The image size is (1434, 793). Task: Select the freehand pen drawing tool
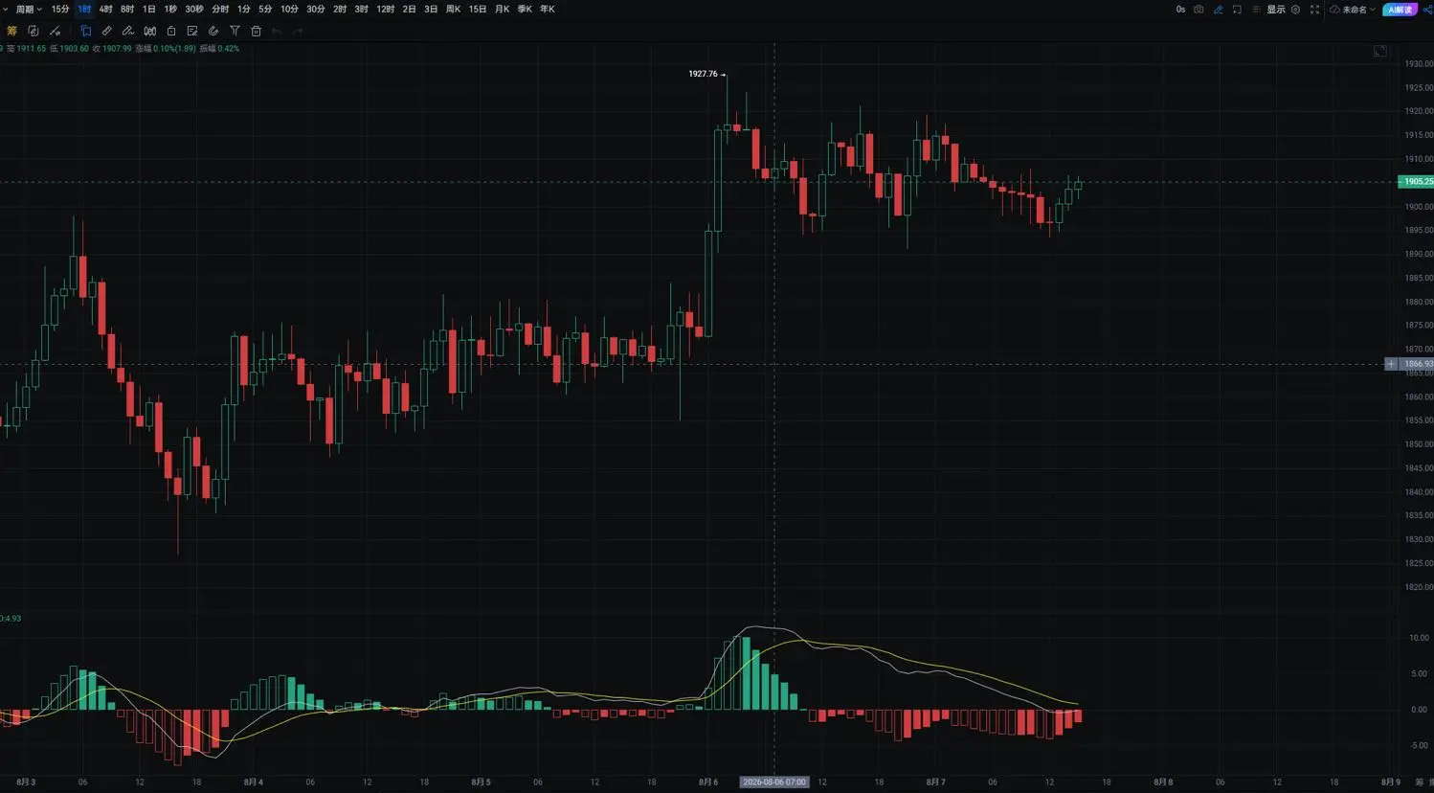128,31
